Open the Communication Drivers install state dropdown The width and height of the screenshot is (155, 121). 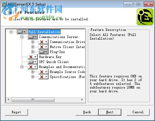coord(43,42)
